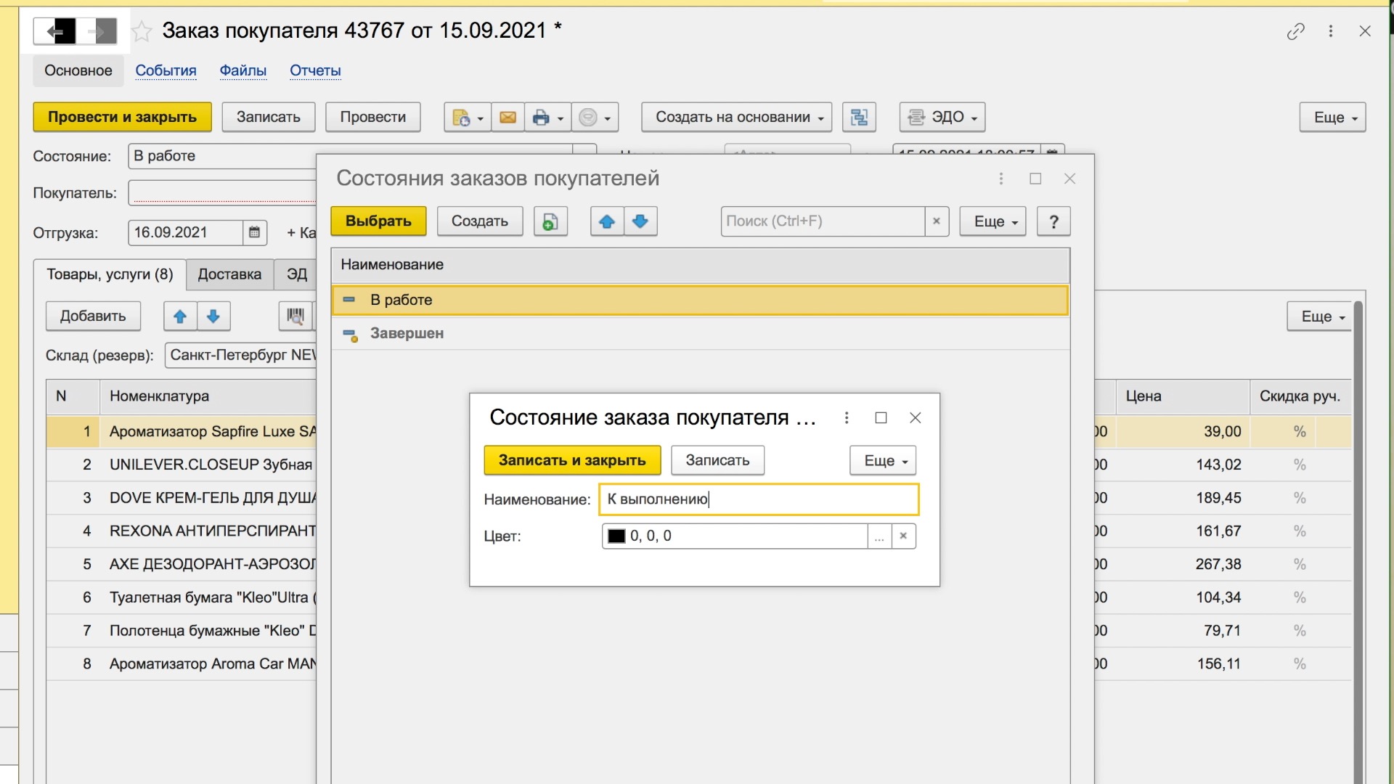Click the forward navigation arrow
Viewport: 1394px width, 784px height.
[x=97, y=31]
